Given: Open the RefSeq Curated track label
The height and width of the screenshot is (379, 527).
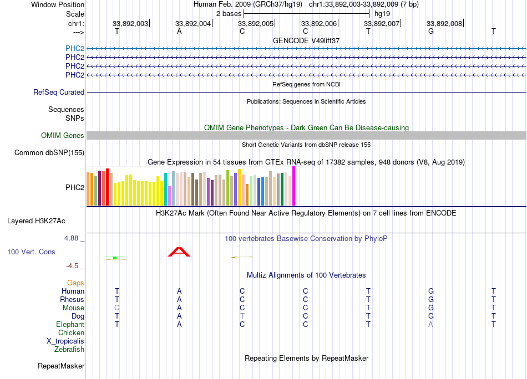Looking at the screenshot, I should pos(58,93).
